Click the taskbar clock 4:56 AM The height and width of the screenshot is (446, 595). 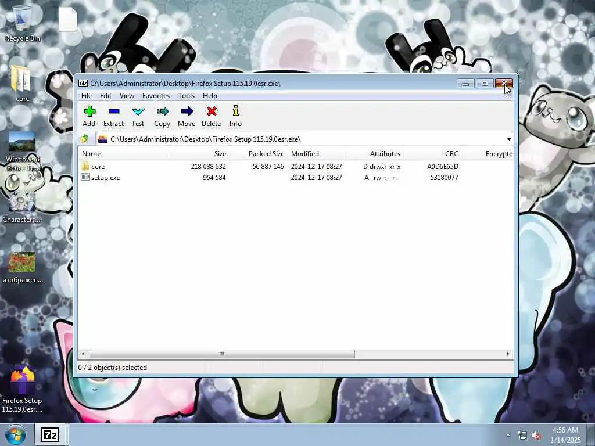coord(565,430)
